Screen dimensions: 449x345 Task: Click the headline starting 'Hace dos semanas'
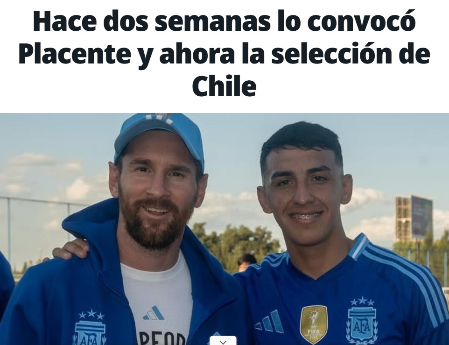[x=224, y=54]
